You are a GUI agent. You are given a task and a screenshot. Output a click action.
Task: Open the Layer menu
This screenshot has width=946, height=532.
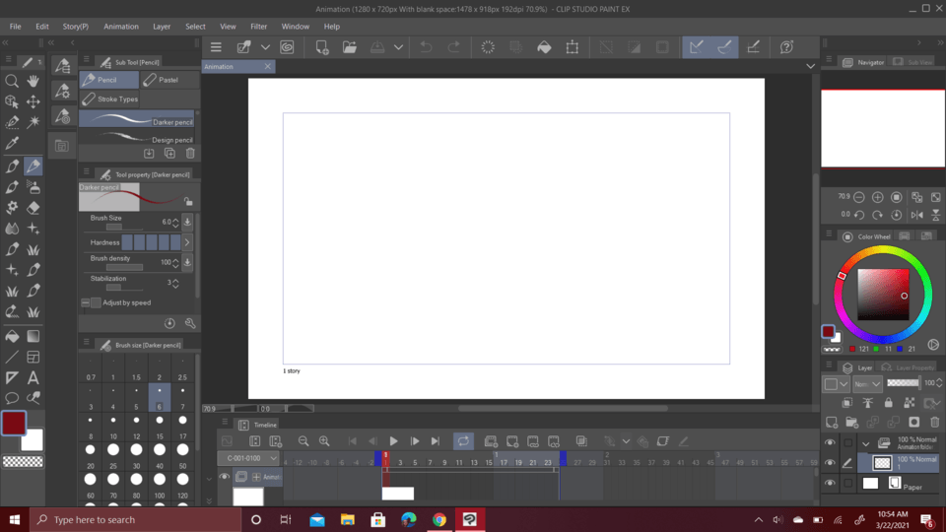click(x=162, y=27)
